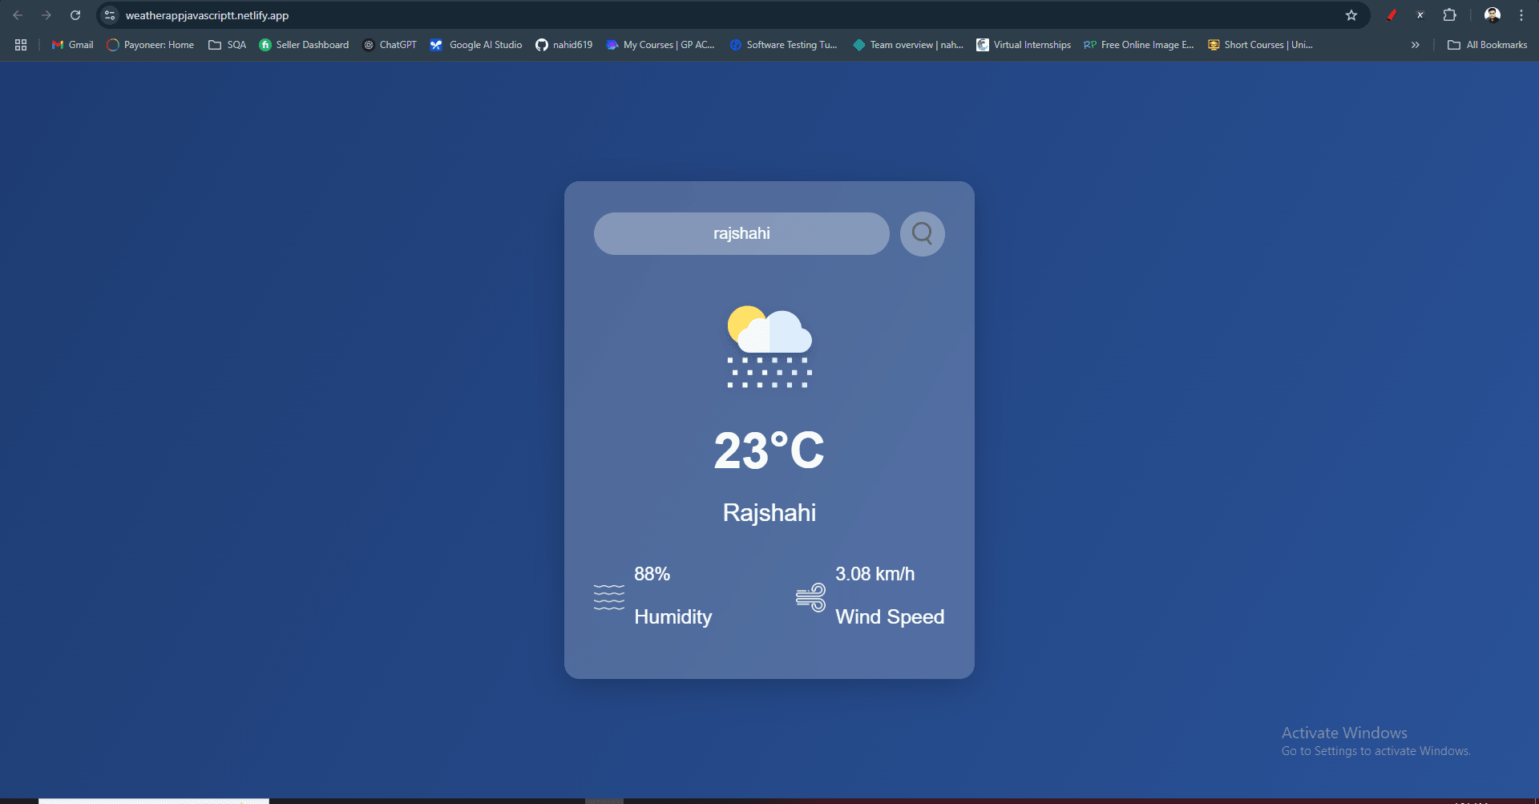1539x804 pixels.
Task: Click the rain cloud weather icon
Action: 769,345
